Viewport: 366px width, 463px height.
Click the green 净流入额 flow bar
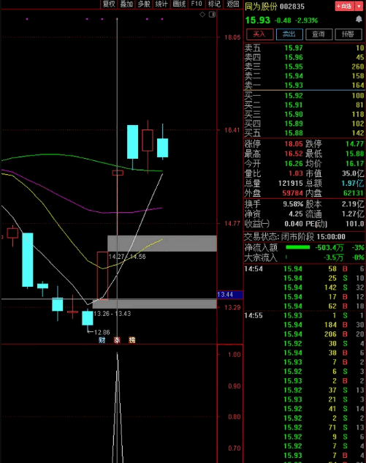point(297,247)
